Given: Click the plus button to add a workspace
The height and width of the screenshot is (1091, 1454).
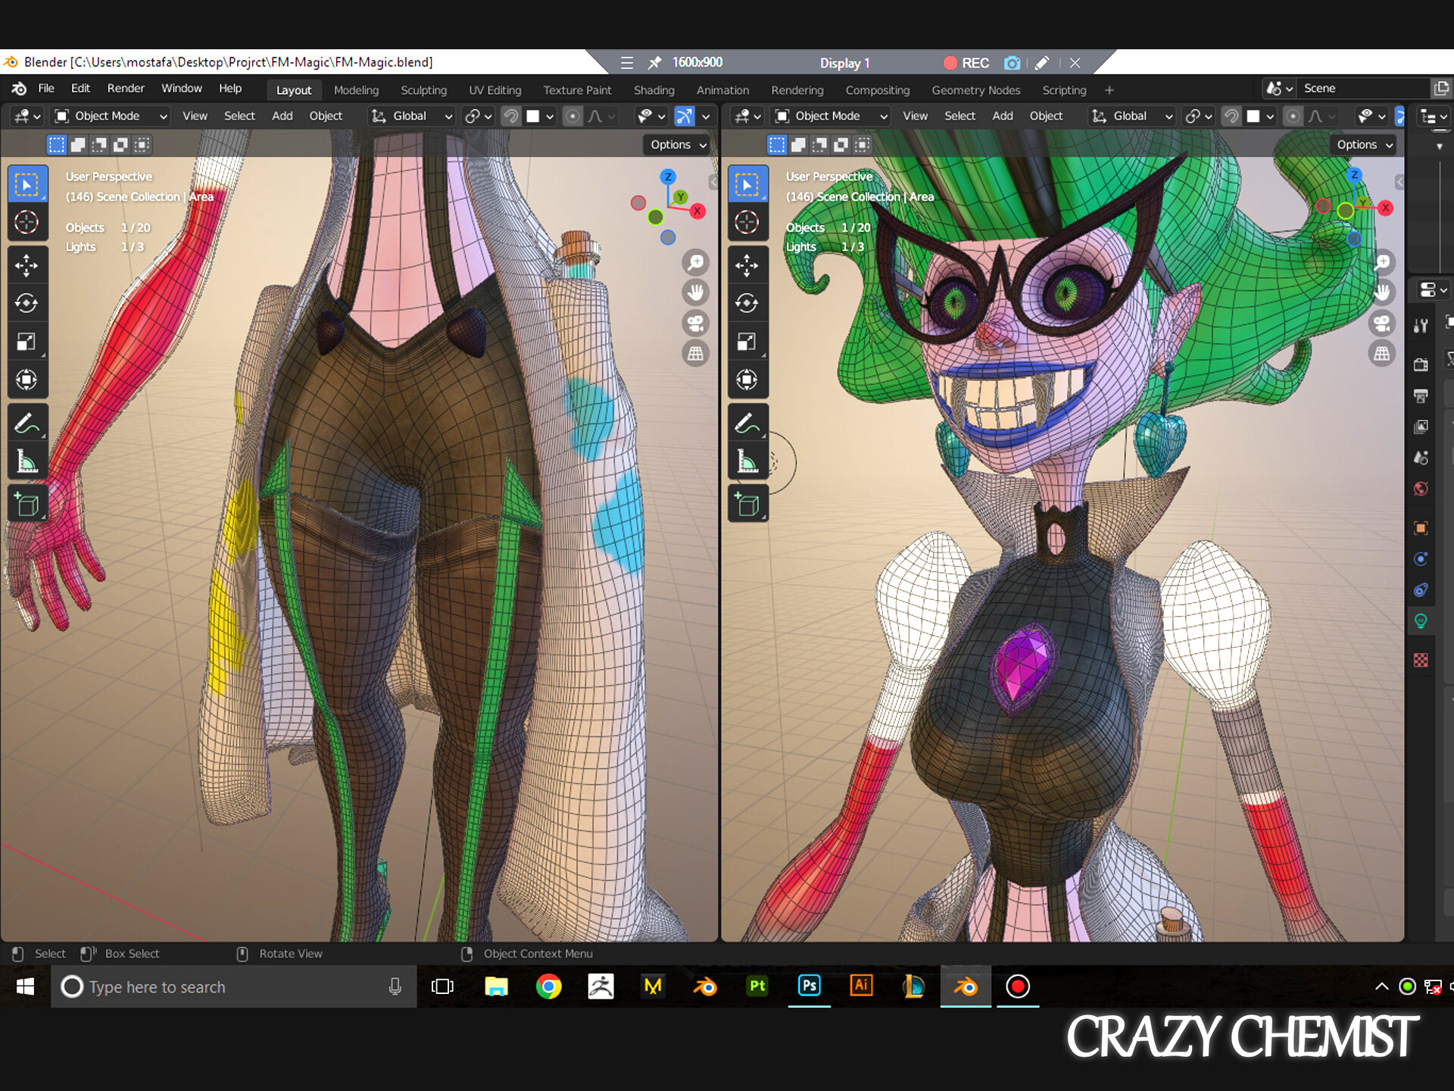Looking at the screenshot, I should point(1109,89).
